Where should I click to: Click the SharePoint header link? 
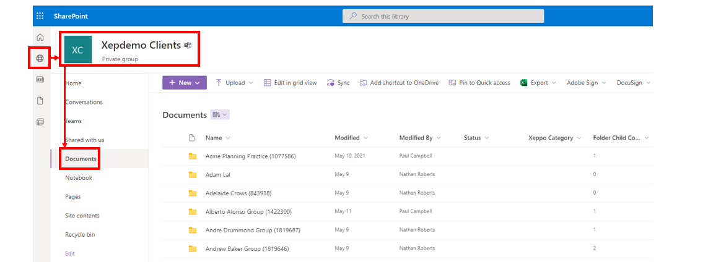[71, 16]
